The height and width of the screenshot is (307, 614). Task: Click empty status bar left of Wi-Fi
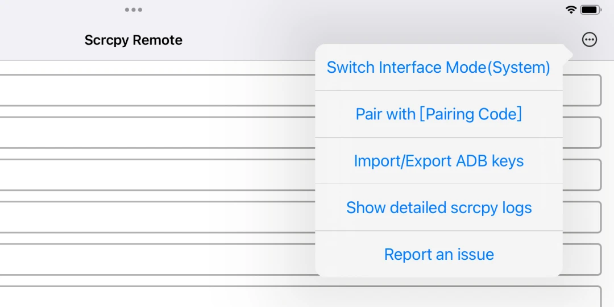(x=398, y=10)
